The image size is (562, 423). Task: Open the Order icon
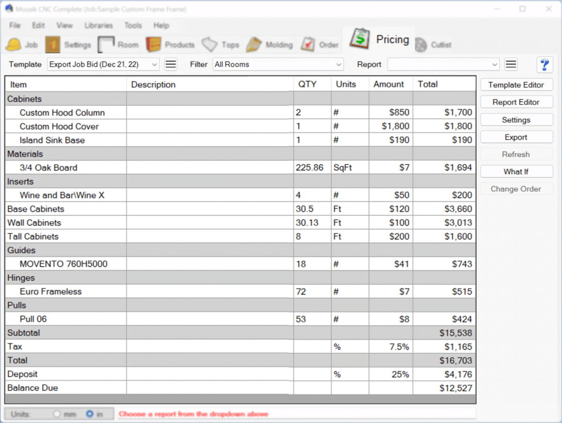tap(320, 44)
